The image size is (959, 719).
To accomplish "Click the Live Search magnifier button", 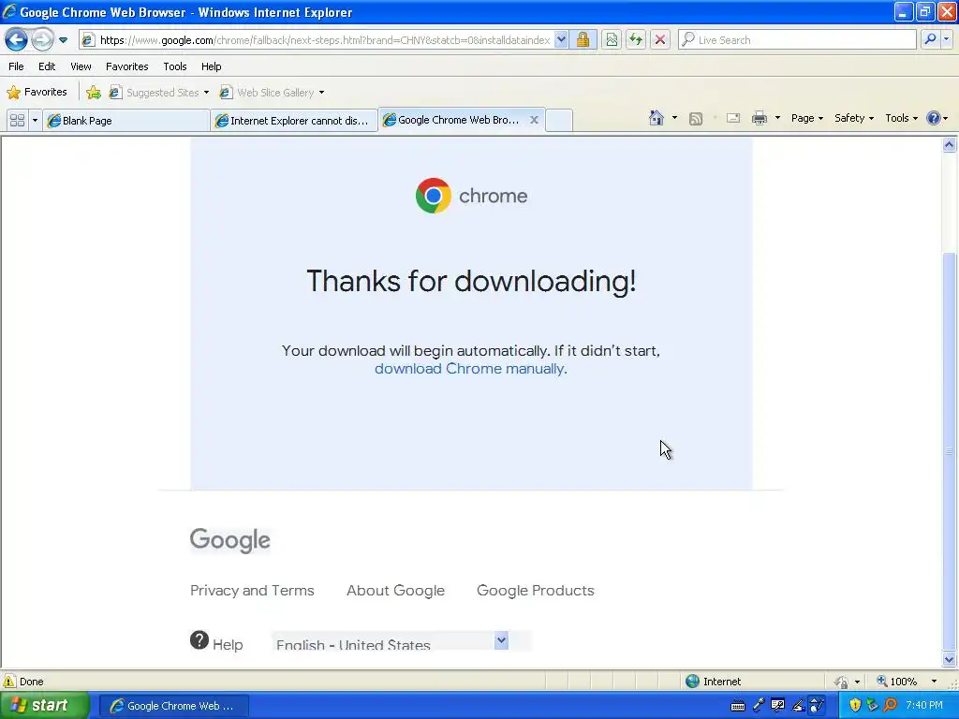I will pyautogui.click(x=930, y=39).
